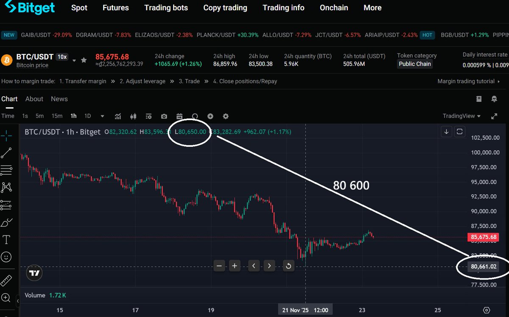
Task: Open BGB/USDT ticker in the marquee
Action: (x=465, y=35)
